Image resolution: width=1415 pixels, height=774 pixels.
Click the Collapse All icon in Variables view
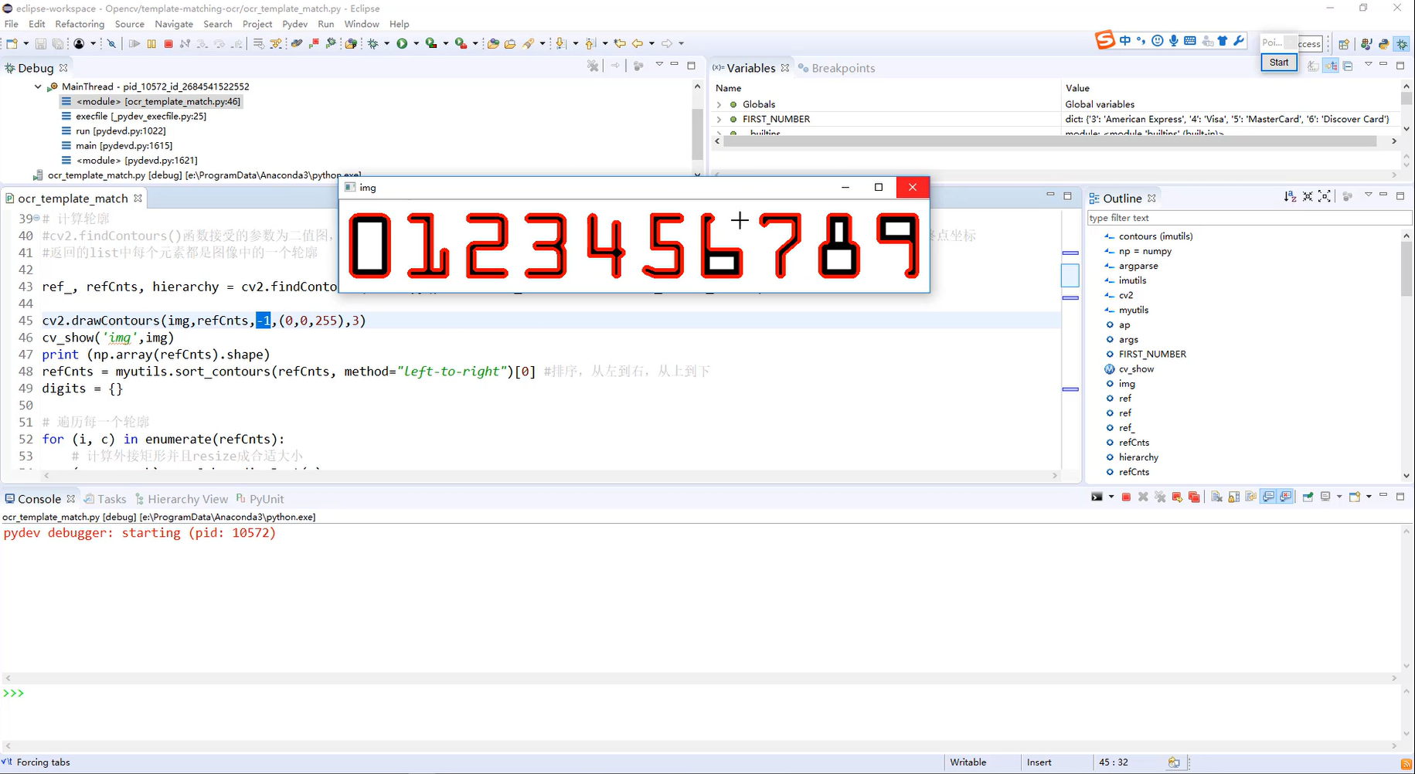coord(1348,66)
